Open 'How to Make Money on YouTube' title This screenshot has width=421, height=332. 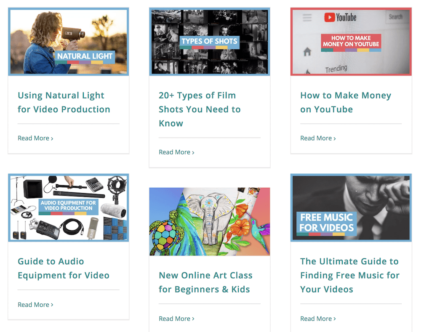click(346, 102)
